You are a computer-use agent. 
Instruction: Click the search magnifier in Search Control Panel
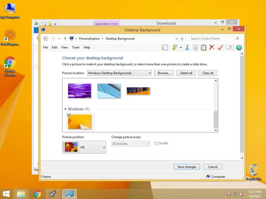click(237, 39)
